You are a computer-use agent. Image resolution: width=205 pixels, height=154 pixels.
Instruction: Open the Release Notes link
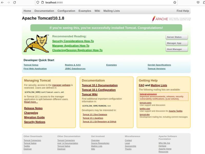(33, 108)
